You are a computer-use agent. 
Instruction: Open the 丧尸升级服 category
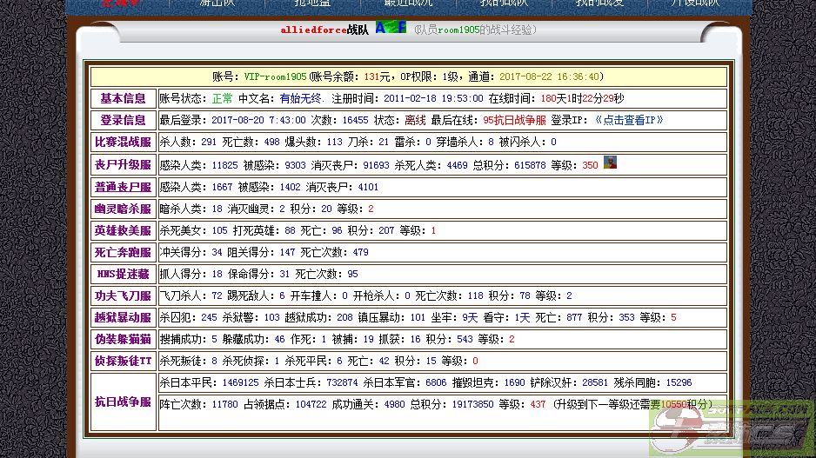123,165
